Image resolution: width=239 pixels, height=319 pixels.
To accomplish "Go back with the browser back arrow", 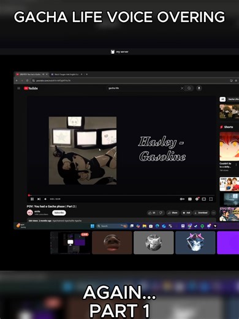I will pyautogui.click(x=17, y=80).
